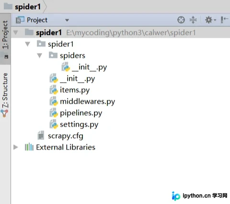Click the Python file icon of items.py
Image resolution: width=230 pixels, height=204 pixels.
tap(54, 90)
